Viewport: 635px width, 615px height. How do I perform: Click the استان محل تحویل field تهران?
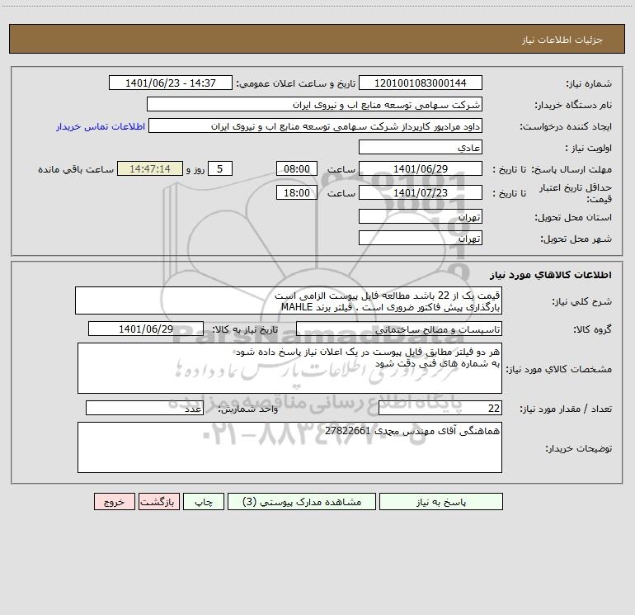point(421,216)
